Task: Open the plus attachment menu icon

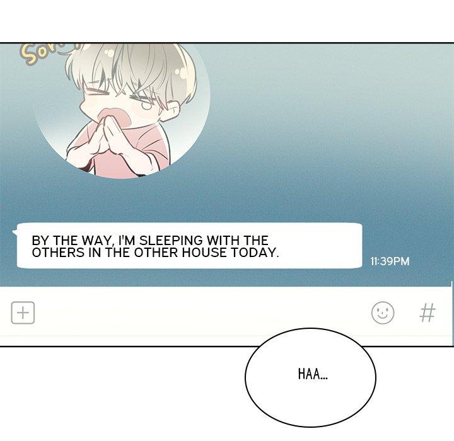Action: pos(23,313)
